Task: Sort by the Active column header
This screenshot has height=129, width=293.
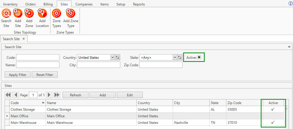Action: pos(273,103)
